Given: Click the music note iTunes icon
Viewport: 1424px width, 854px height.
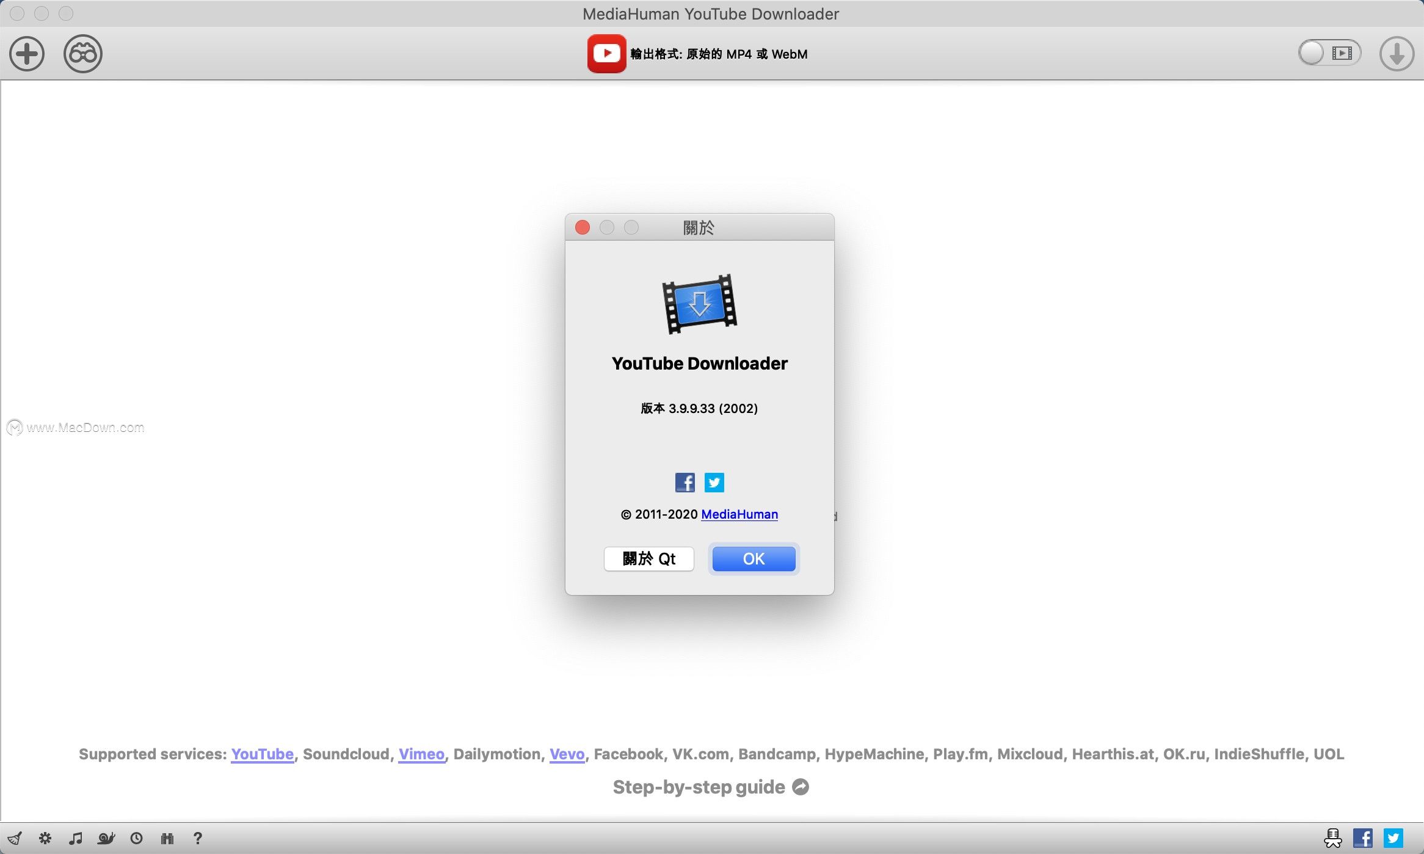Looking at the screenshot, I should pyautogui.click(x=76, y=838).
